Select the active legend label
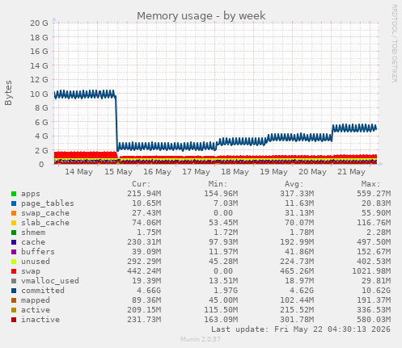 36,310
